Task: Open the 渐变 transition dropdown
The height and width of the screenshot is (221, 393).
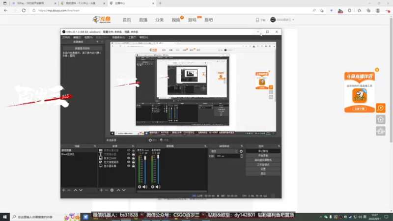Action: (224, 151)
